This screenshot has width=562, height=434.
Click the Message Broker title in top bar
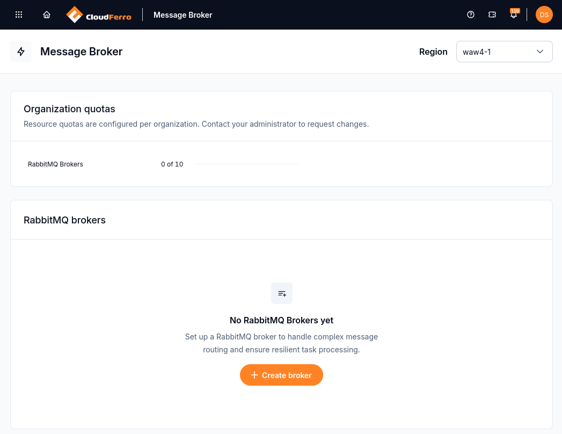[x=183, y=15]
